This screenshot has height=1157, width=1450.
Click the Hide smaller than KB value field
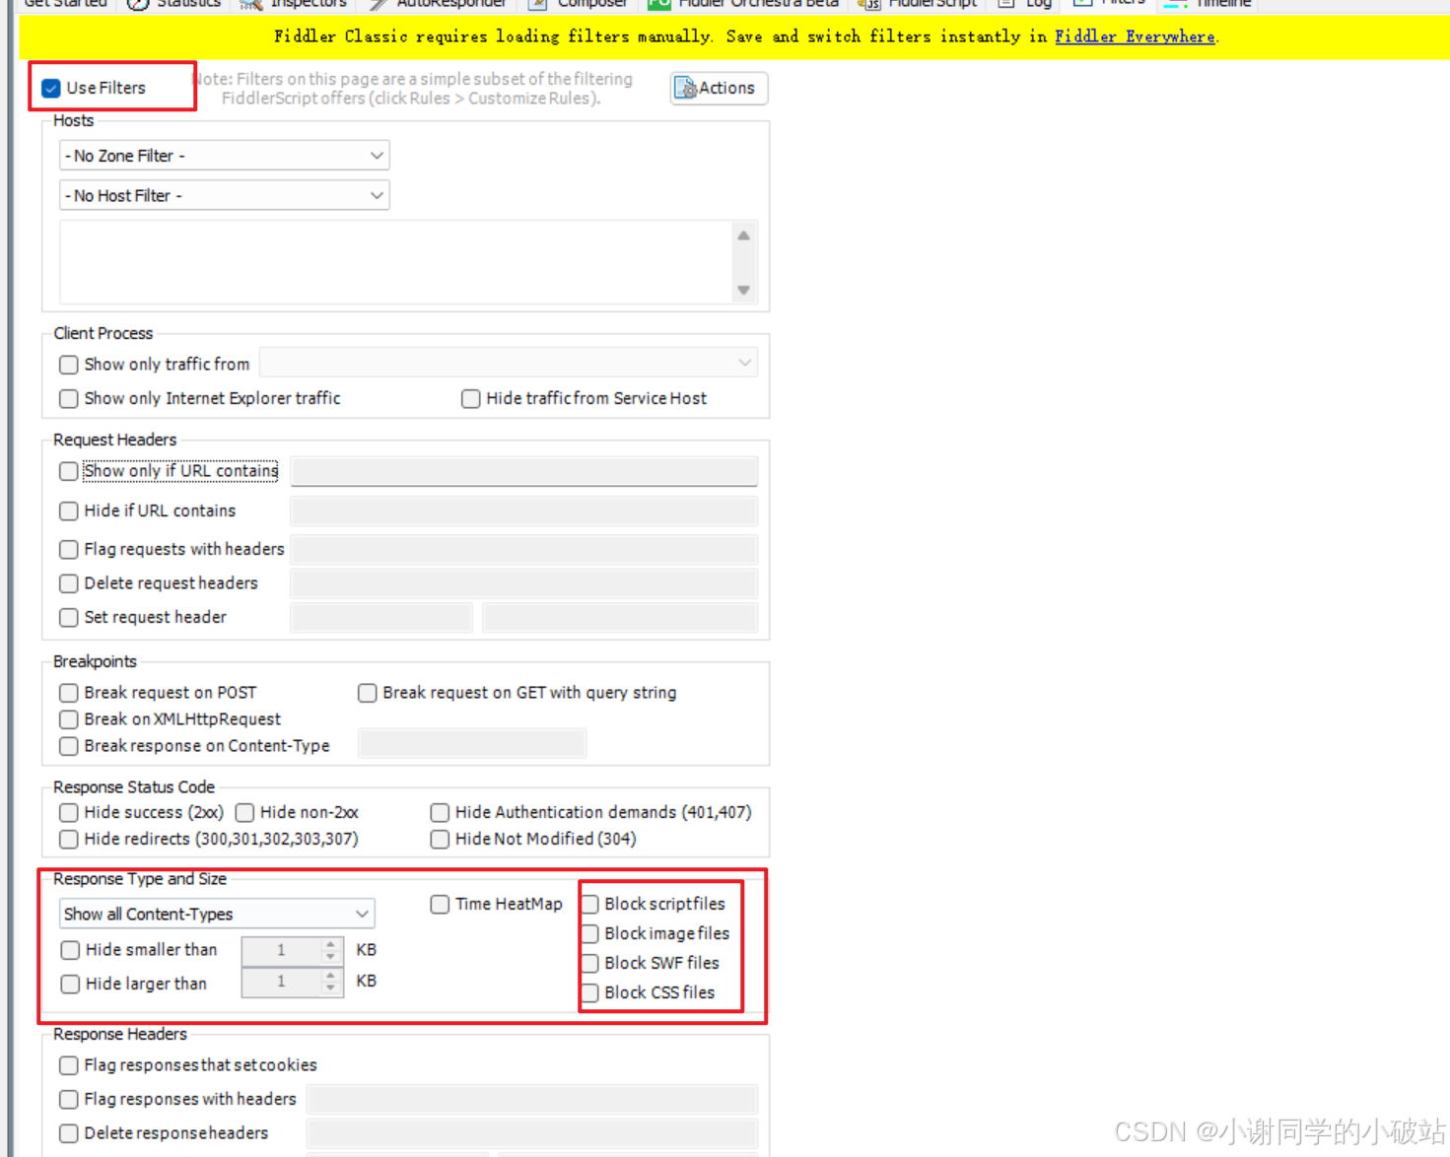pyautogui.click(x=281, y=950)
